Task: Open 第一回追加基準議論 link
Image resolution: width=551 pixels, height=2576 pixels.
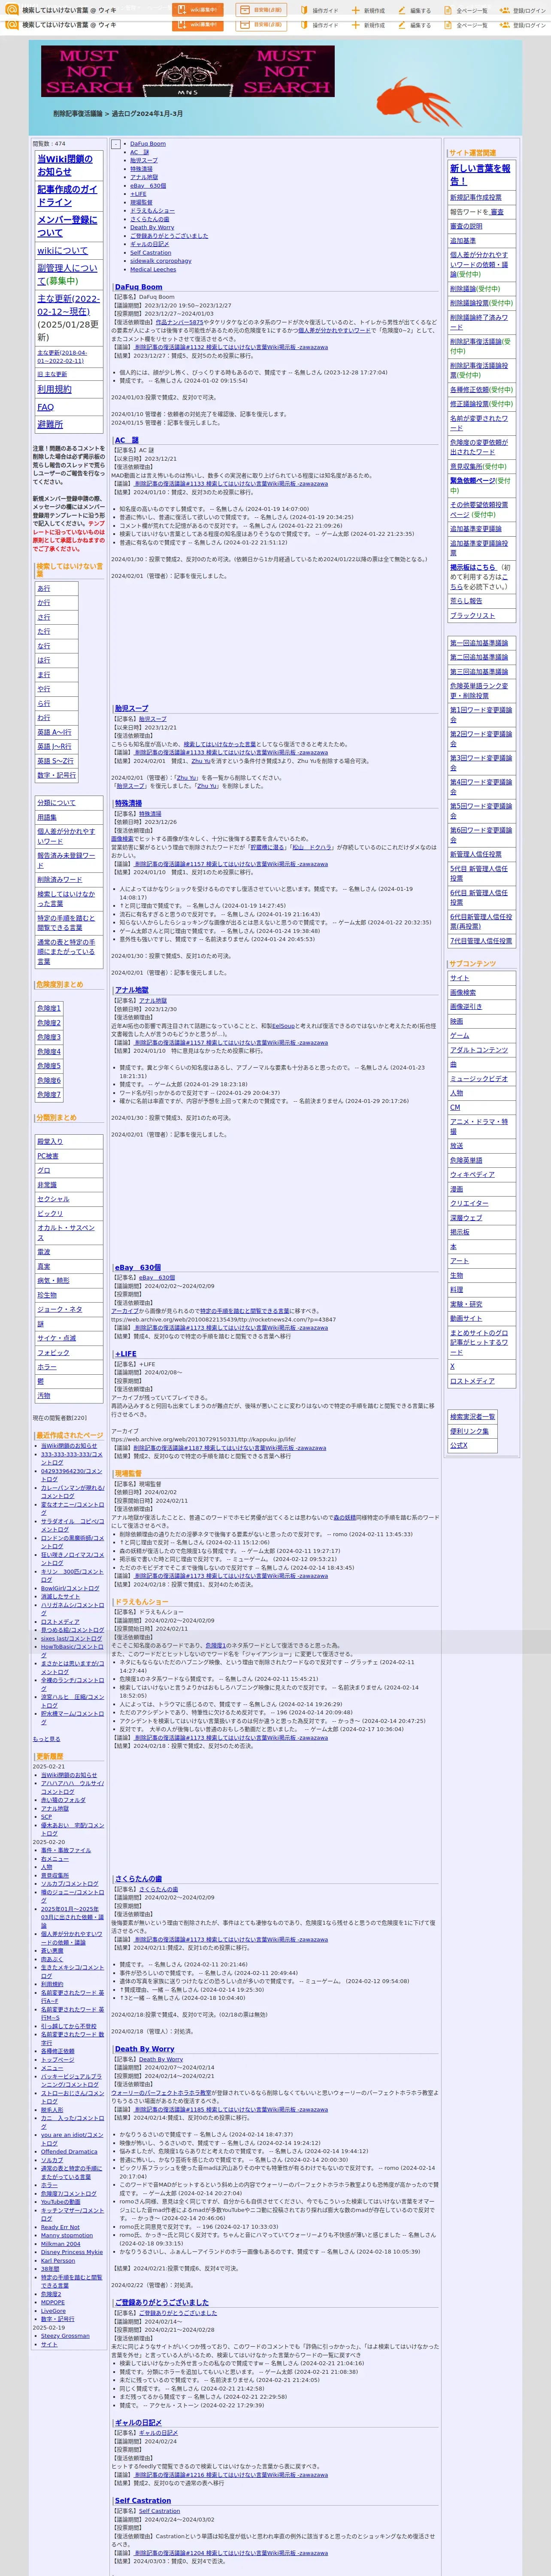Action: [x=479, y=643]
